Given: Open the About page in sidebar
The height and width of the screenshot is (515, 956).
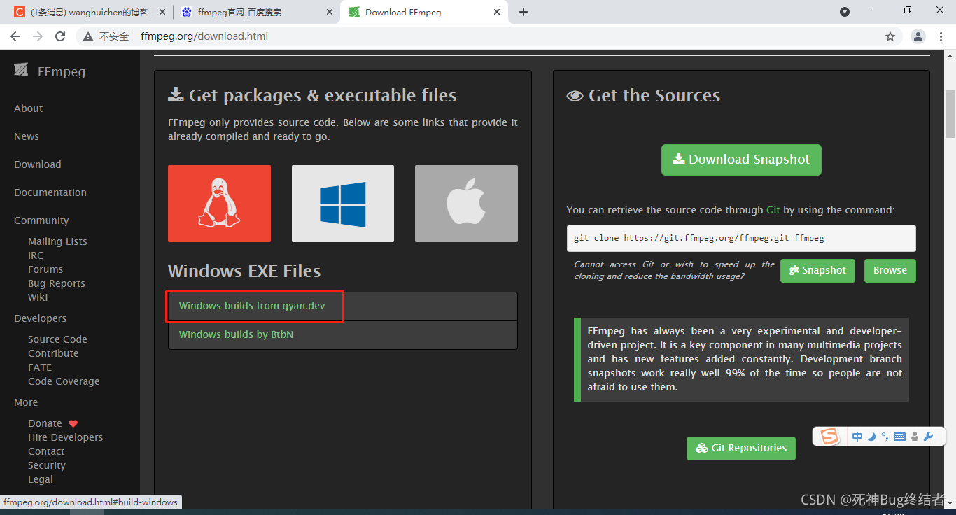Looking at the screenshot, I should [x=28, y=108].
